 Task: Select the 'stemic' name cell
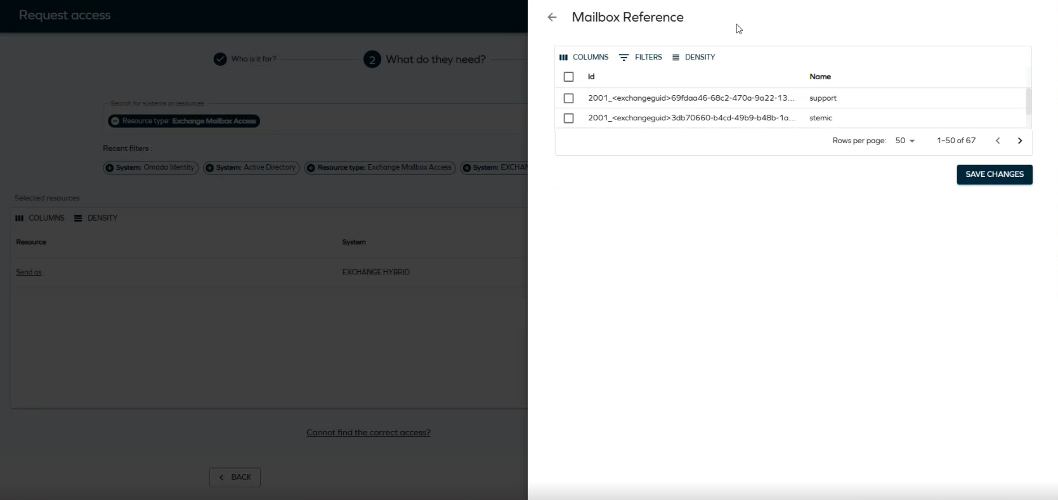[821, 119]
